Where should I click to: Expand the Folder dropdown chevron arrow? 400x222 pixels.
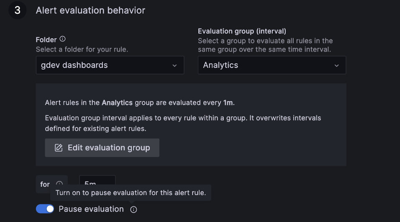[175, 65]
